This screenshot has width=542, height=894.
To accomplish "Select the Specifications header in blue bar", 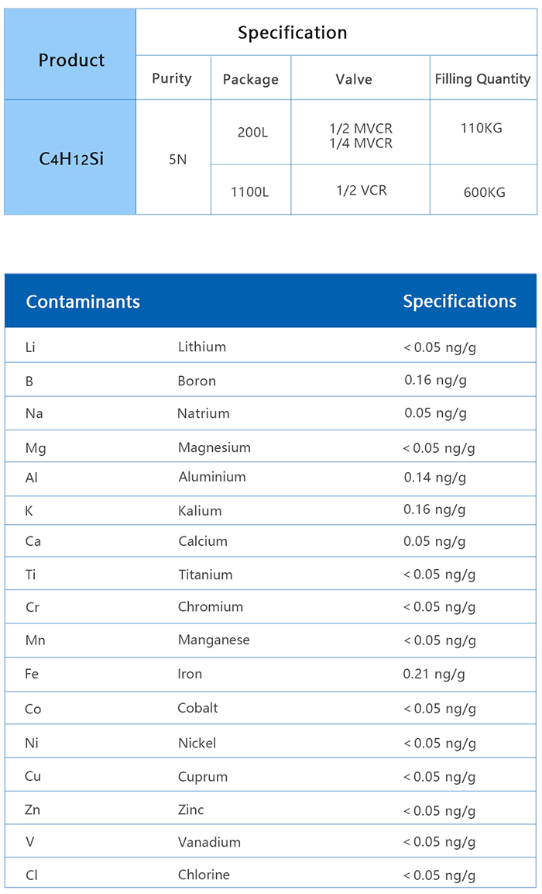I will click(x=459, y=301).
